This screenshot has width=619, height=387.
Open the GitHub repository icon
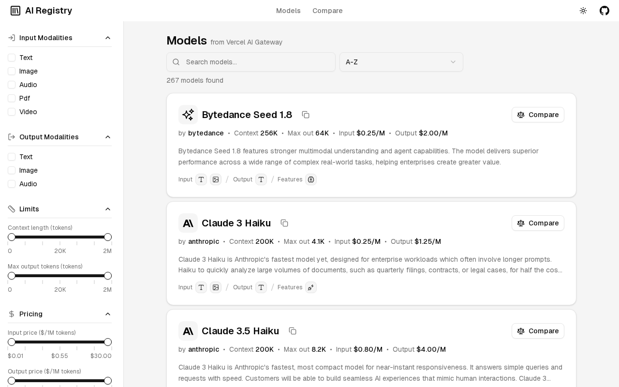coord(604,11)
